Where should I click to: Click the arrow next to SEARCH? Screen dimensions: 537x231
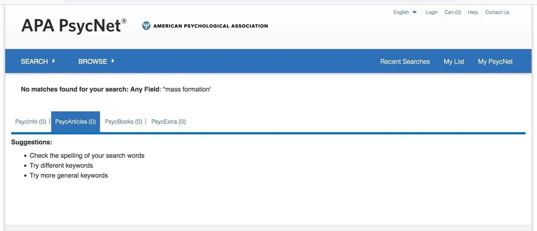click(54, 61)
